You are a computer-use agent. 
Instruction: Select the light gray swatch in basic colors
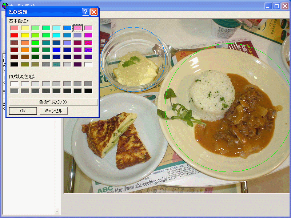67,64
